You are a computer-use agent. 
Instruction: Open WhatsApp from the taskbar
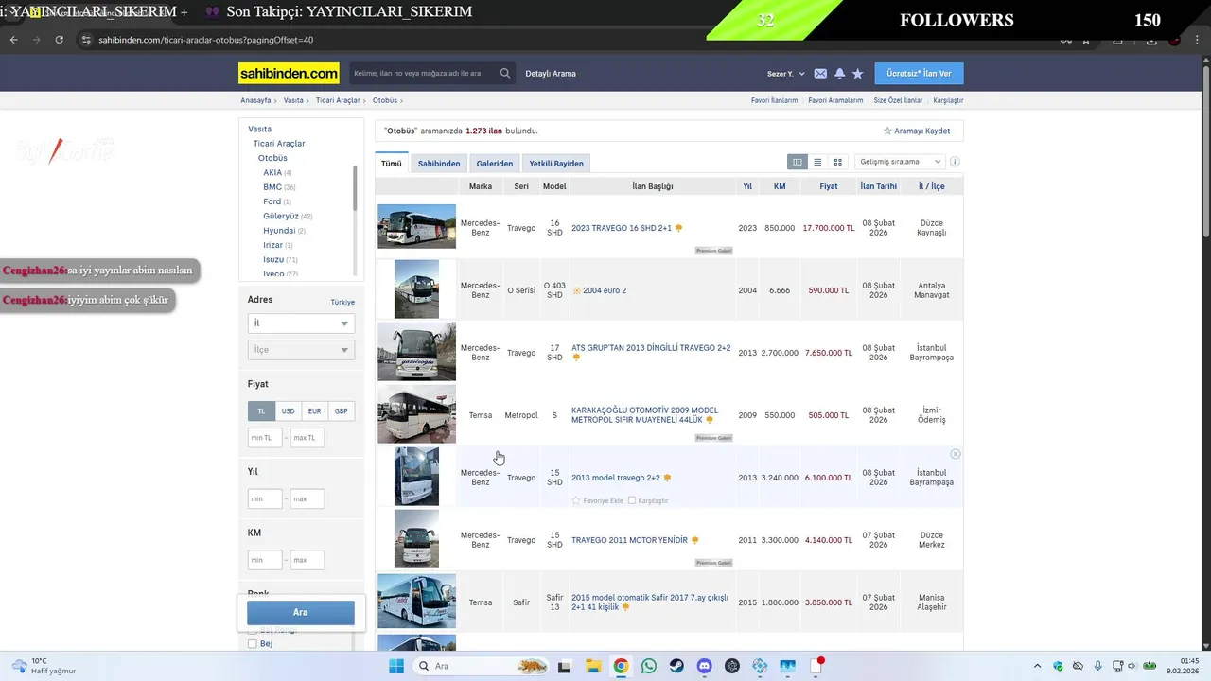pos(649,666)
